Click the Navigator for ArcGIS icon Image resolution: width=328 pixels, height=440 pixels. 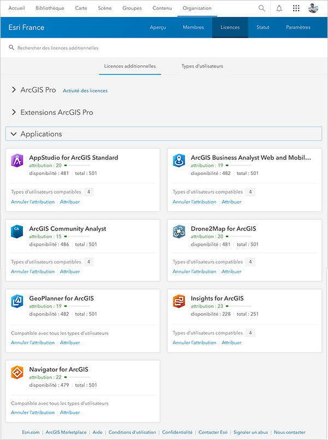17,373
